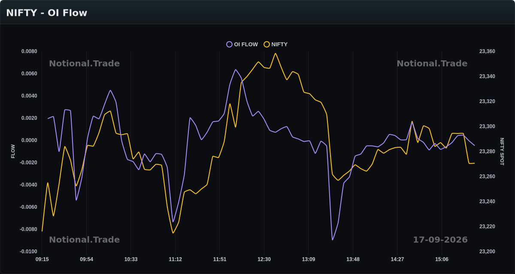Click the 15:06 time axis label
This screenshot has height=274, width=515.
pyautogui.click(x=442, y=259)
